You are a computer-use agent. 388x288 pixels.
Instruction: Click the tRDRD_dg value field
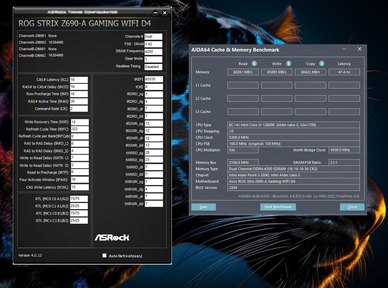click(154, 101)
